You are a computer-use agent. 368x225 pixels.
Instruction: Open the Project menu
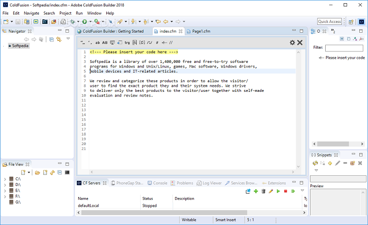pos(65,13)
